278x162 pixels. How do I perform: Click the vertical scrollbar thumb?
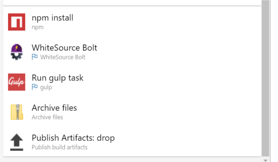[265, 79]
